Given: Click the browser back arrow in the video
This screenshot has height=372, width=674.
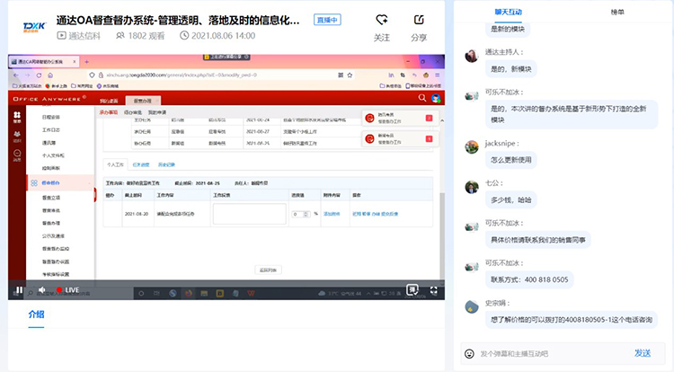Looking at the screenshot, I should [x=16, y=75].
